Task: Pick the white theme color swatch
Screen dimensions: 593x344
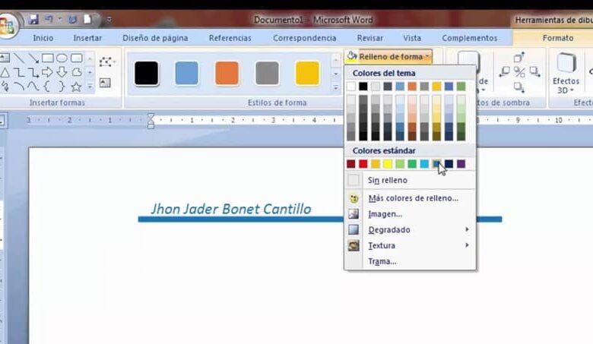Action: coord(351,87)
